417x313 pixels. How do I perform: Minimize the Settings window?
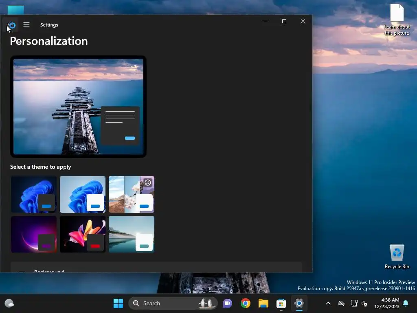[x=266, y=21]
